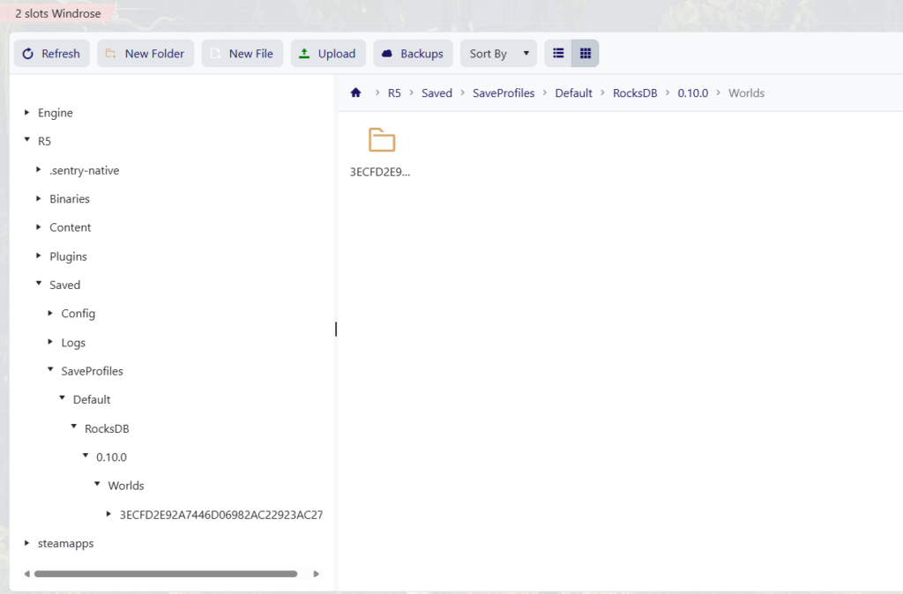Navigate to SaveProfiles in breadcrumb
This screenshot has height=594, width=903.
(504, 93)
